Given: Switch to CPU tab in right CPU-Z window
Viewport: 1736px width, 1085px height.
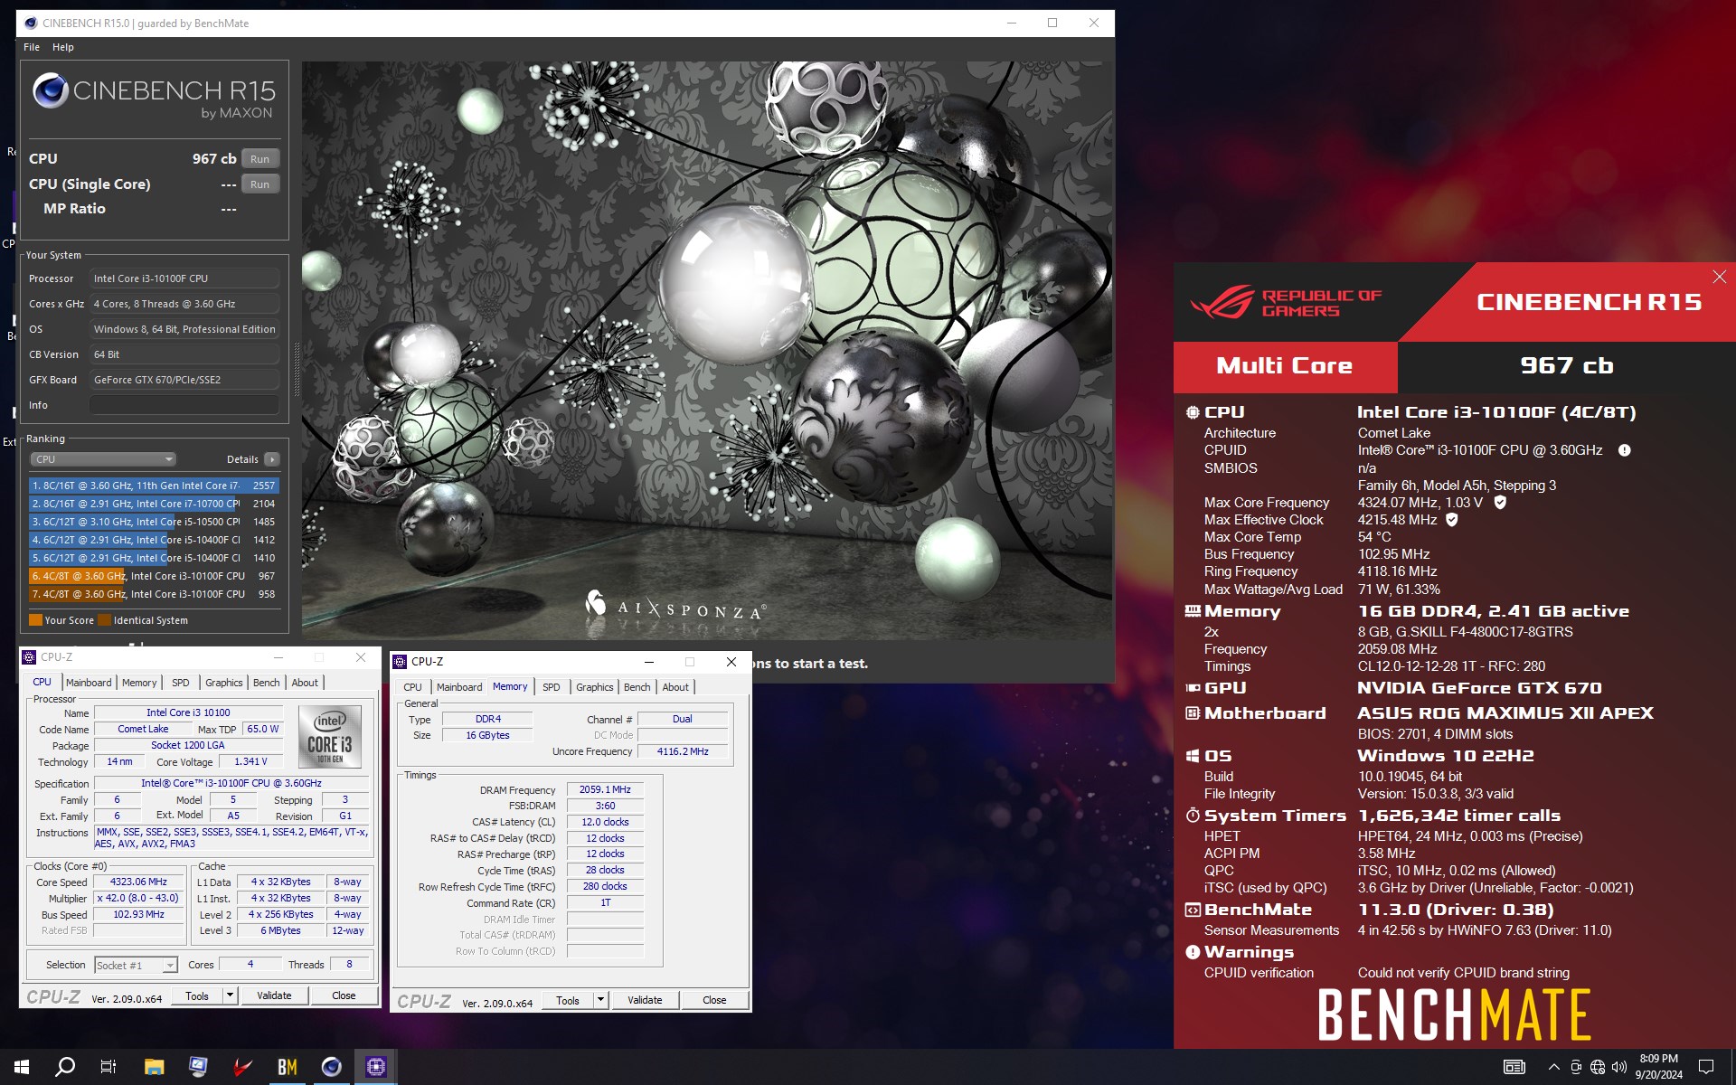Looking at the screenshot, I should click(x=412, y=687).
